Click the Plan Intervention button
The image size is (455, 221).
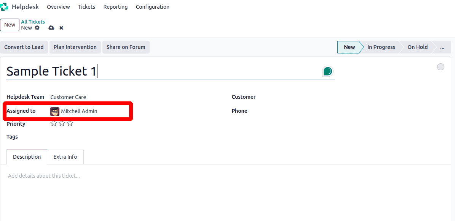click(75, 47)
